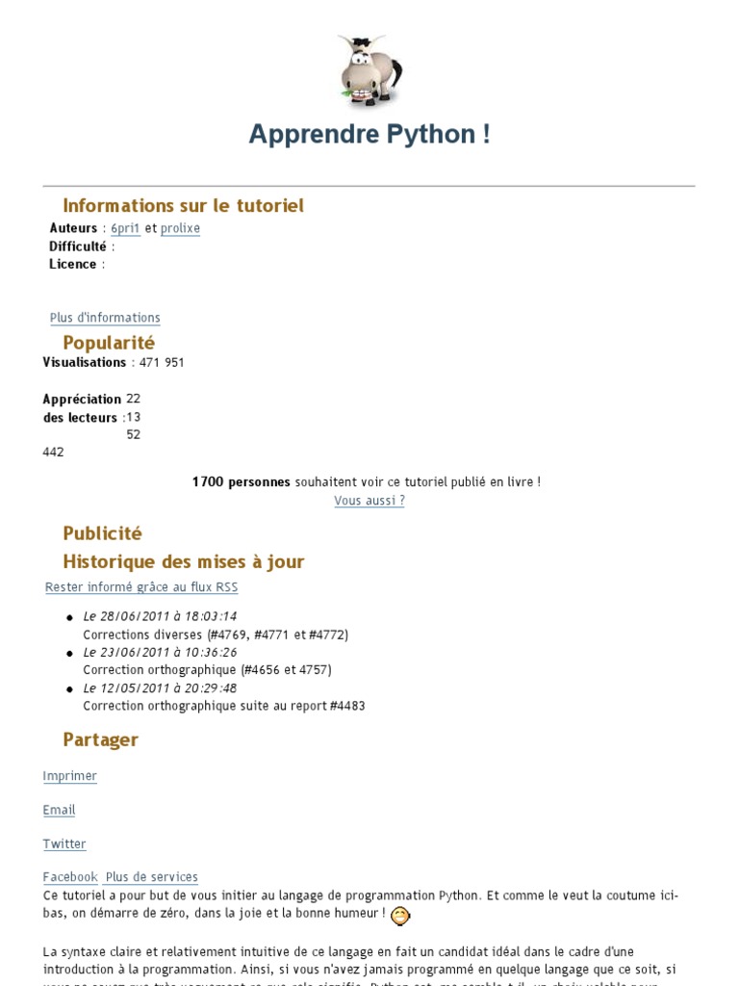Click the 28/06/2011 update entry
The image size is (739, 986).
pyautogui.click(x=160, y=616)
